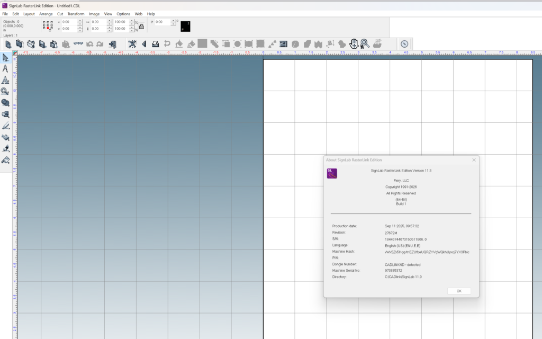Screen dimensions: 542x339
Task: Click the left-pointing triangle toolbar icon
Action: 144,44
